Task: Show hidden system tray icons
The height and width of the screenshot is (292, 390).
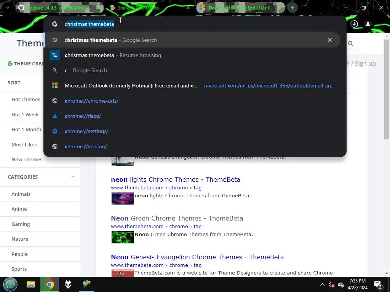Action: coord(322,284)
